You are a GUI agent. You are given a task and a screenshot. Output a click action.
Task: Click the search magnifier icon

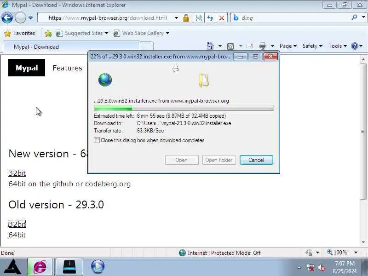[x=354, y=17]
